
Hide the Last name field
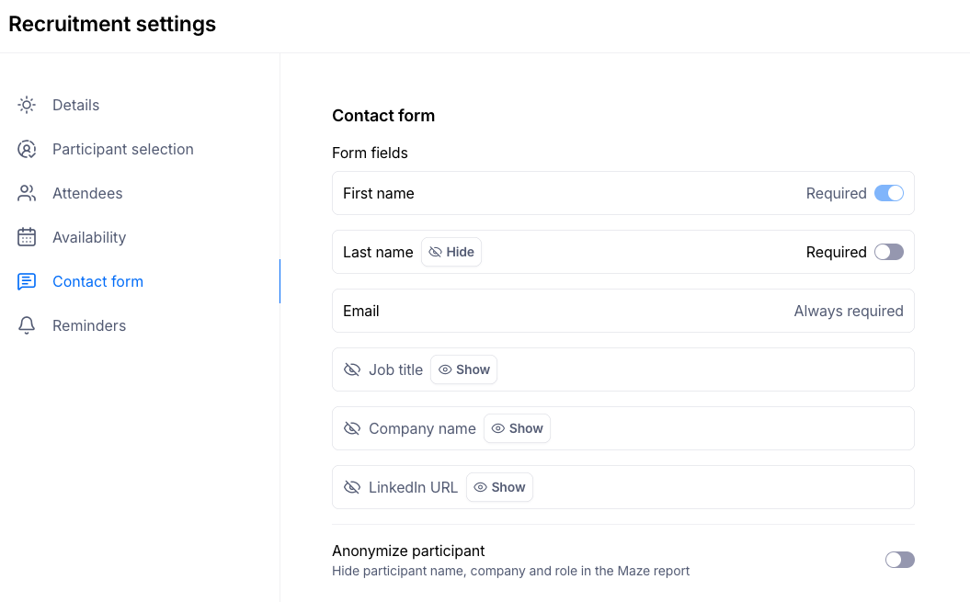click(451, 252)
